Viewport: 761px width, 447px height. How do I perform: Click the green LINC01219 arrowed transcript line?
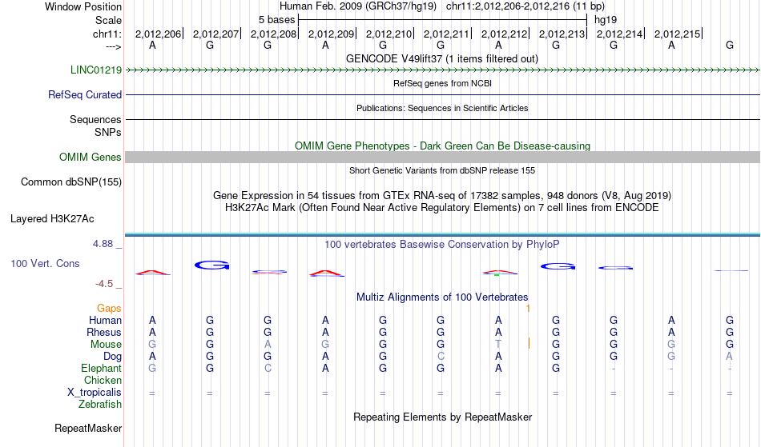pyautogui.click(x=443, y=70)
